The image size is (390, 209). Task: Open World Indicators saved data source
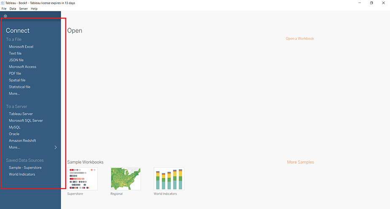tap(22, 174)
